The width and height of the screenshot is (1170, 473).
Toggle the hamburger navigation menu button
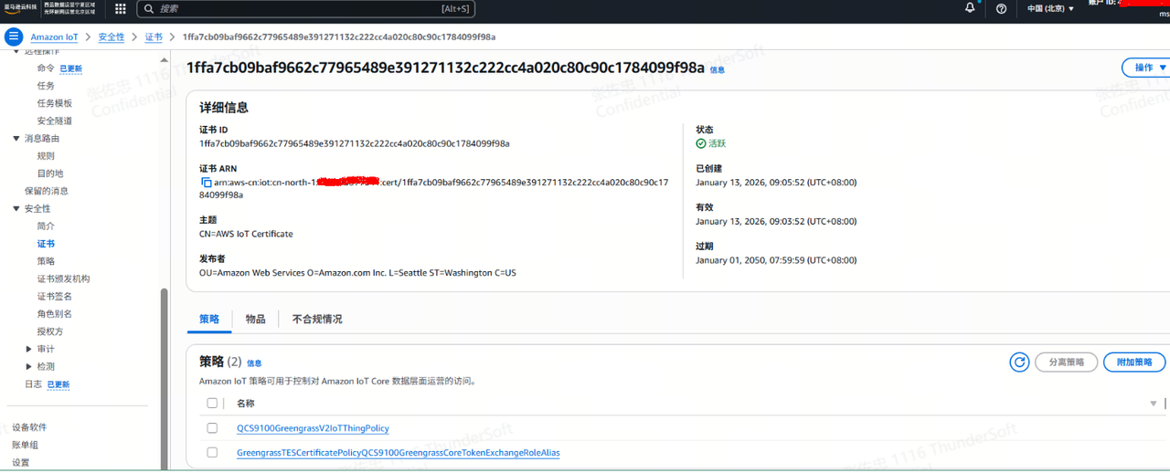tap(14, 37)
